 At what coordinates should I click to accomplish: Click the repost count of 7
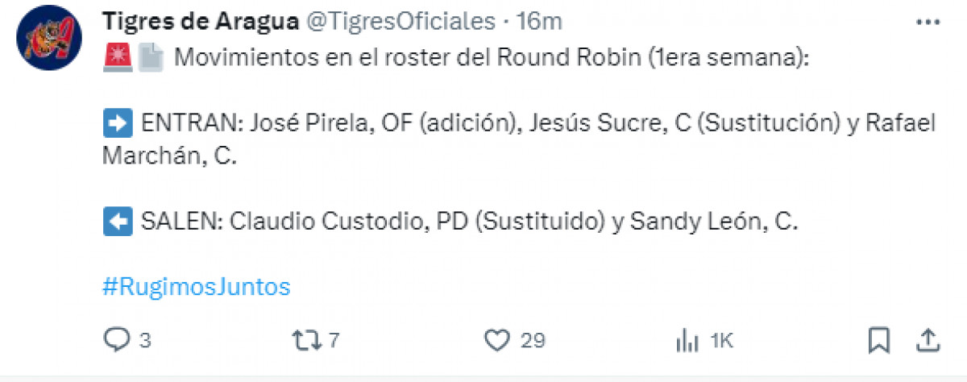[334, 341]
